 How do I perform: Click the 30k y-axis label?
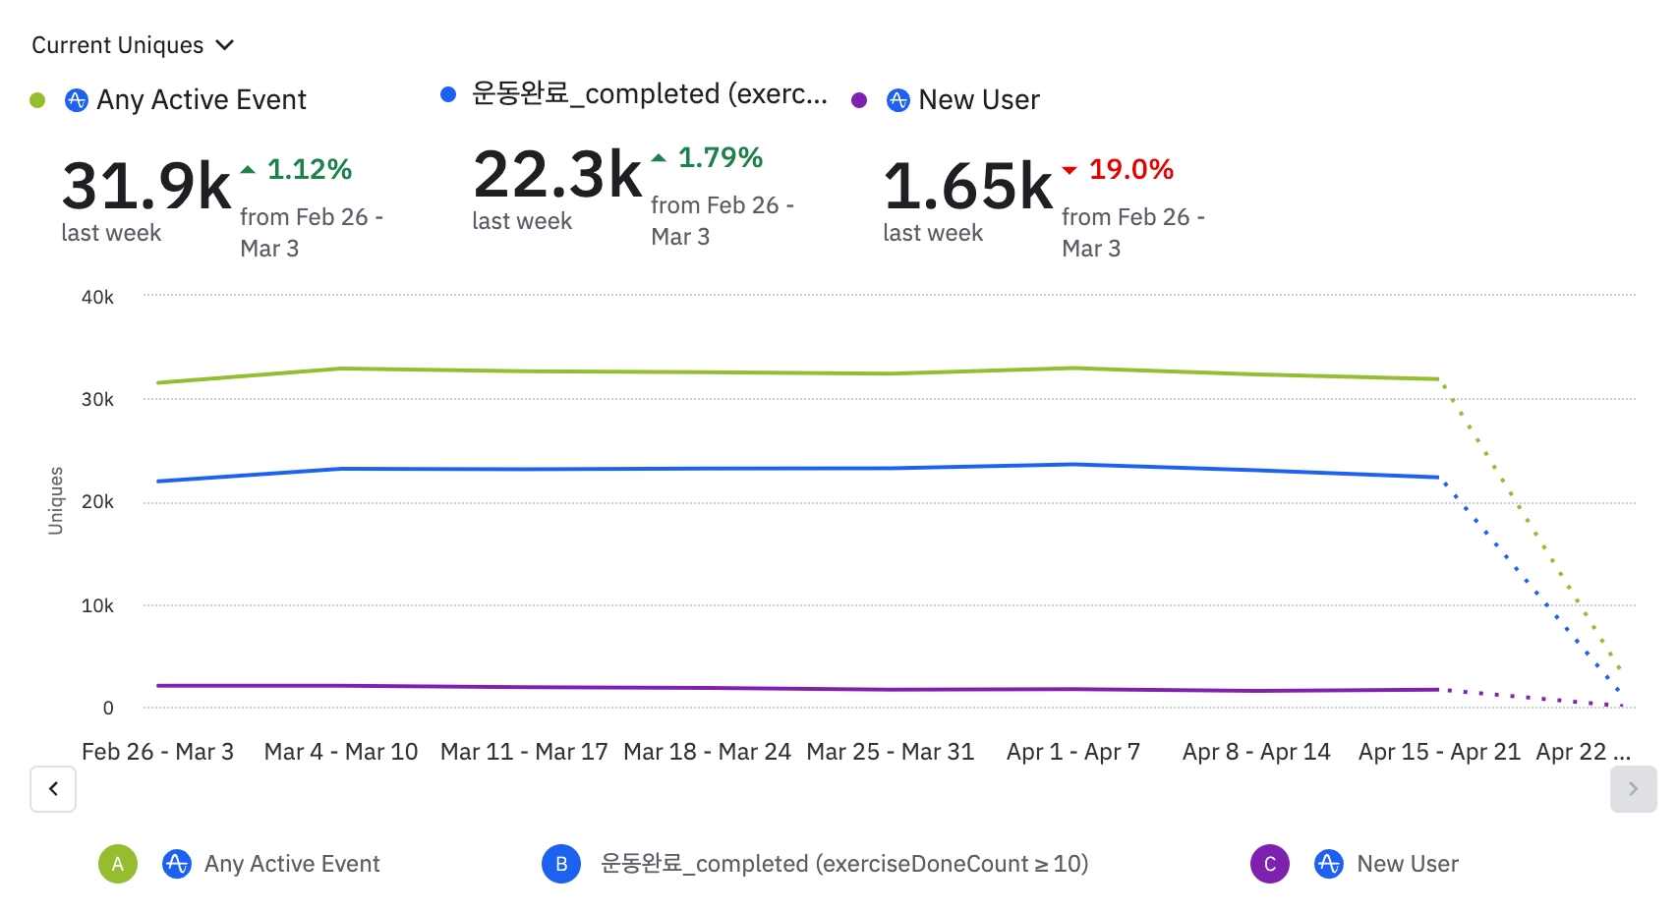97,399
